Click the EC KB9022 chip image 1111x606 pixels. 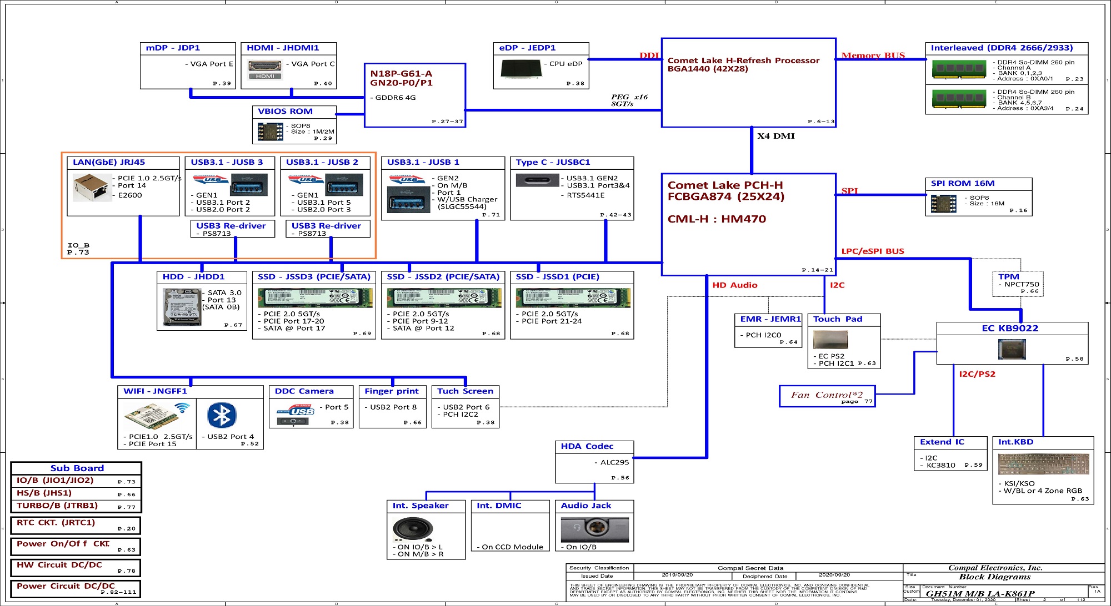click(1012, 350)
